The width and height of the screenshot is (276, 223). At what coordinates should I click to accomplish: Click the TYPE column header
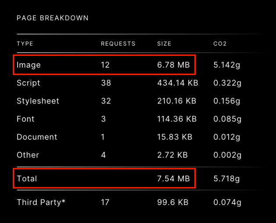pos(25,43)
